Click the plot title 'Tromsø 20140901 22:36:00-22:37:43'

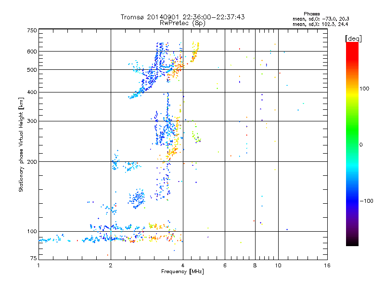182,17
